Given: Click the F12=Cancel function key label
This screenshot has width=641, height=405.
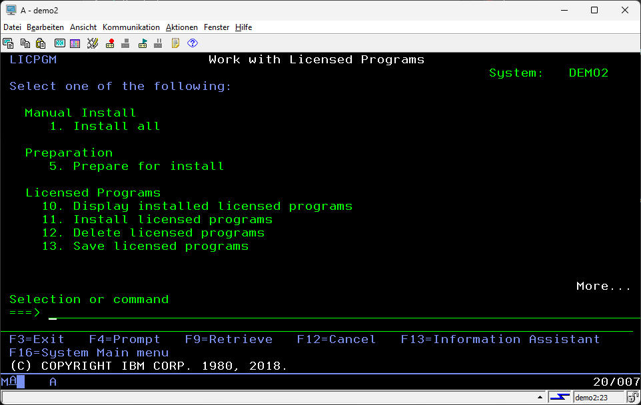Looking at the screenshot, I should pyautogui.click(x=336, y=340).
